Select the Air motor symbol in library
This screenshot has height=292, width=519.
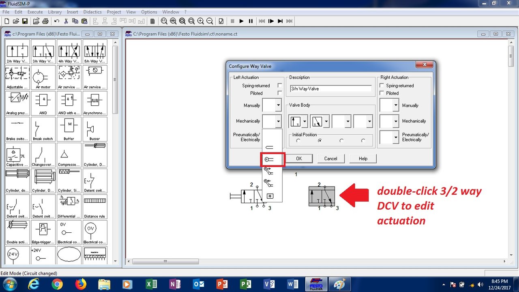click(43, 77)
